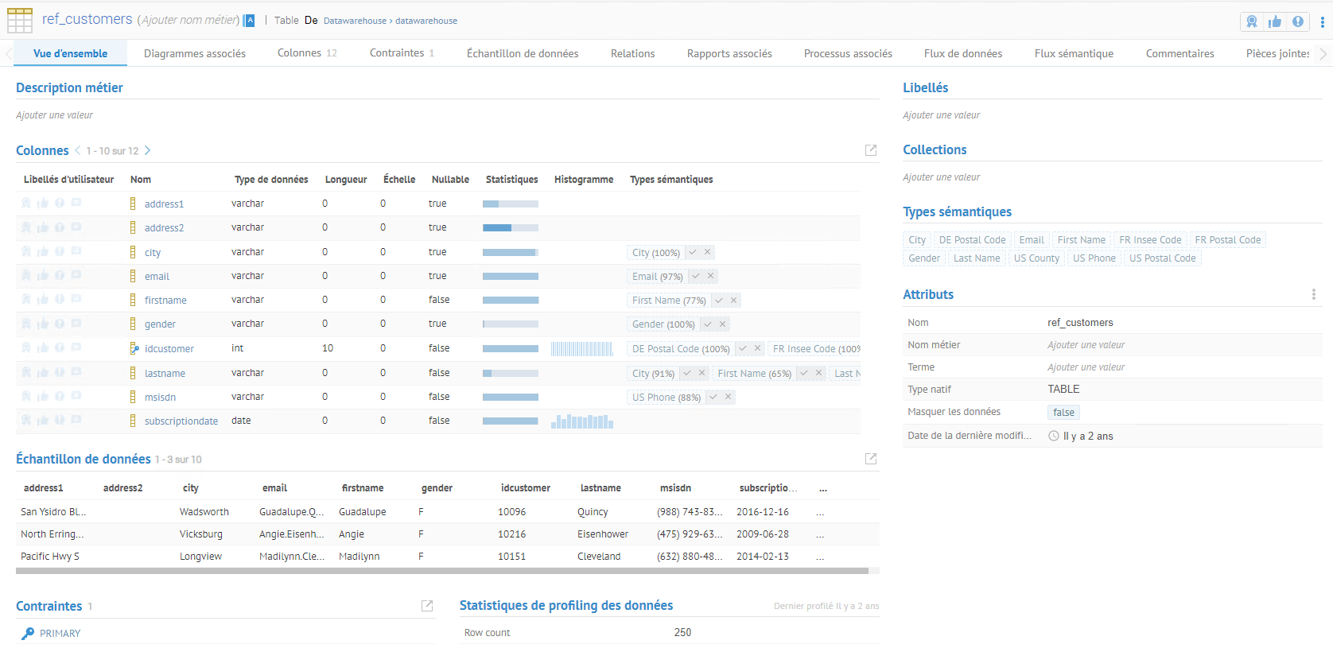Image resolution: width=1333 pixels, height=652 pixels.
Task: Open the idcustomer column link
Action: 169,349
